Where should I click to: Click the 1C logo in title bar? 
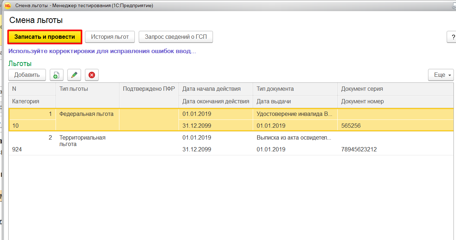pos(7,6)
